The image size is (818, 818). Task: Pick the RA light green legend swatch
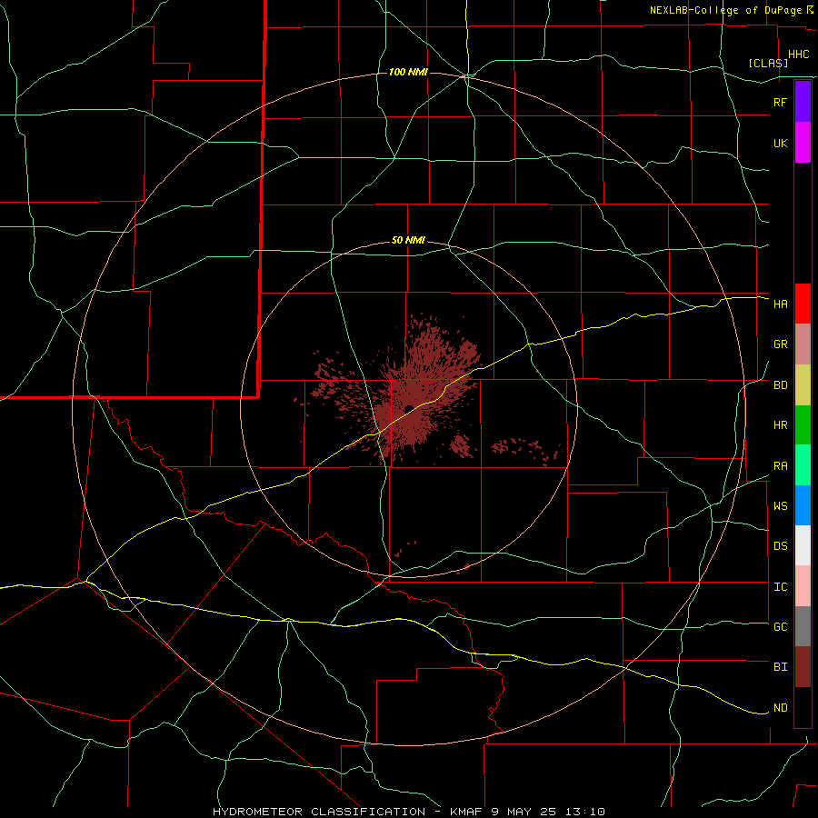point(803,465)
